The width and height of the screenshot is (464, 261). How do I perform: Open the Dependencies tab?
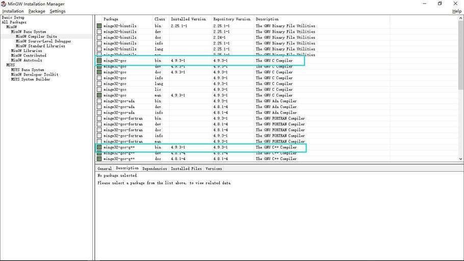tap(154, 168)
